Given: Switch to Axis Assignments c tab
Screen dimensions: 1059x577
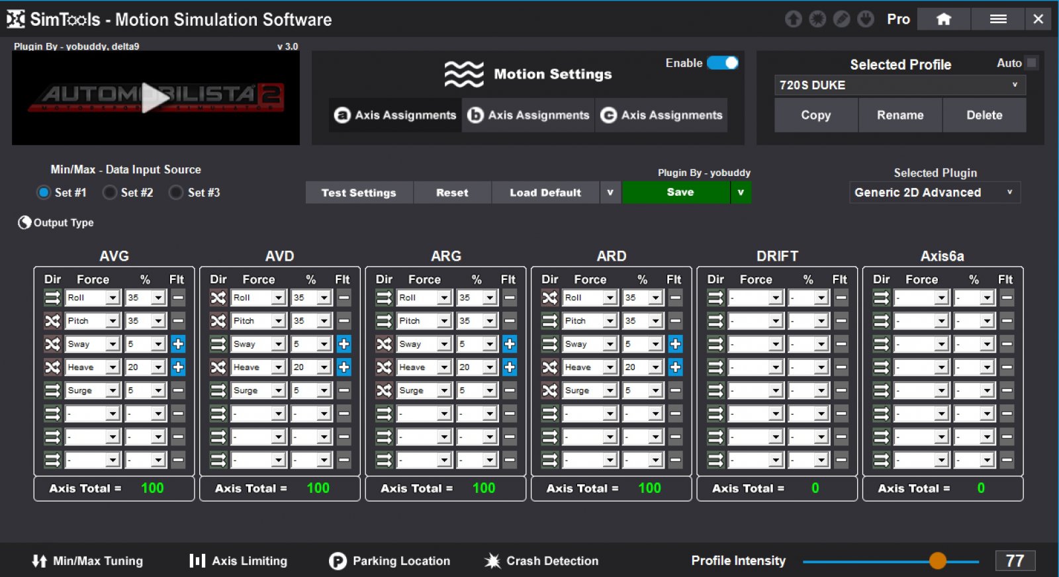Looking at the screenshot, I should coord(661,115).
